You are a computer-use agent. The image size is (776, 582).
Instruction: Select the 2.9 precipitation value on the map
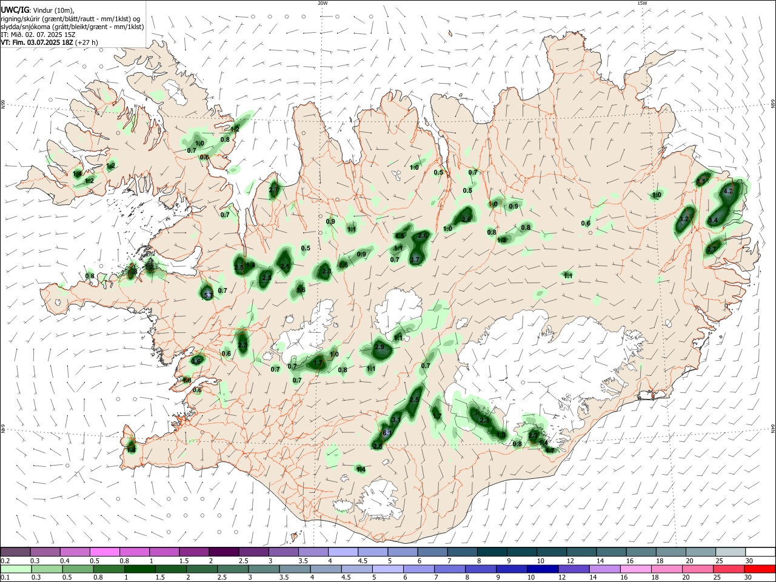380,347
